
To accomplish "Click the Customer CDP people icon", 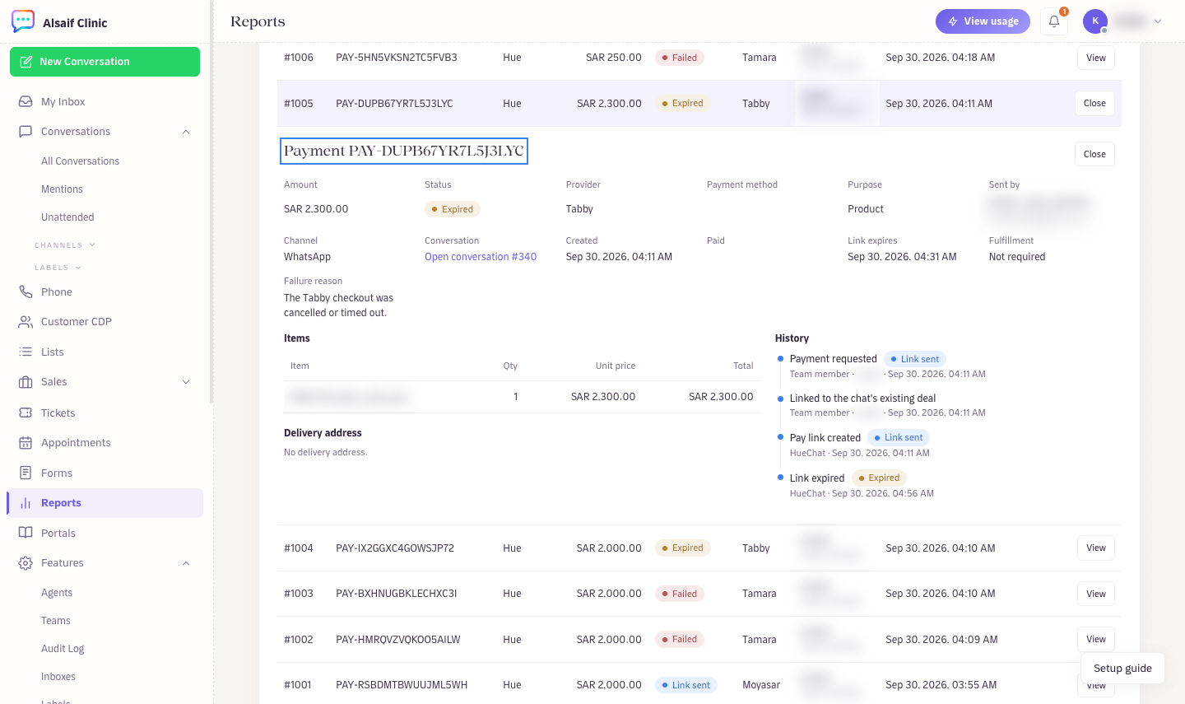I will (26, 321).
